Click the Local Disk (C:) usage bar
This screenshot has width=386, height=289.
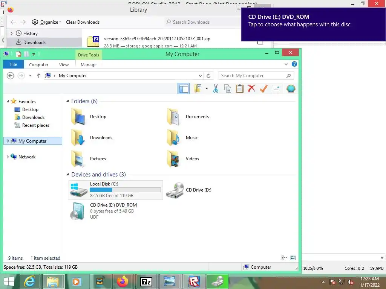pos(125,190)
